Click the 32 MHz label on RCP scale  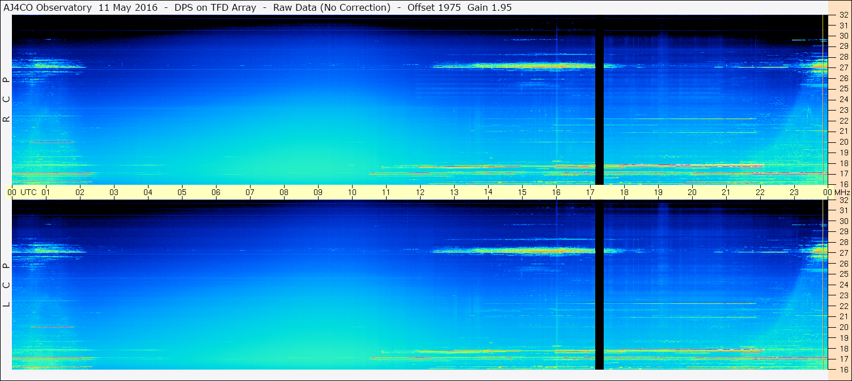click(843, 15)
